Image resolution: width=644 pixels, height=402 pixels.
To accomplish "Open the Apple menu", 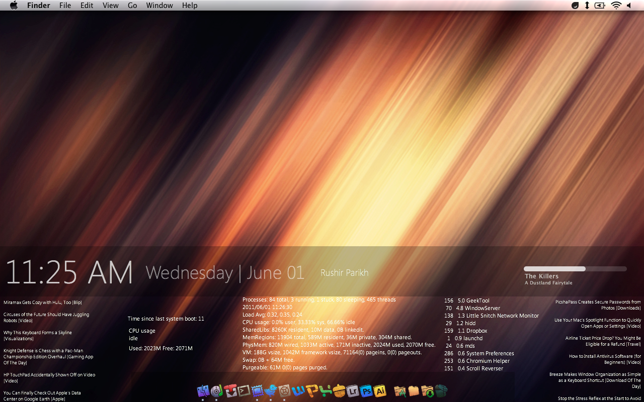I will click(x=14, y=6).
